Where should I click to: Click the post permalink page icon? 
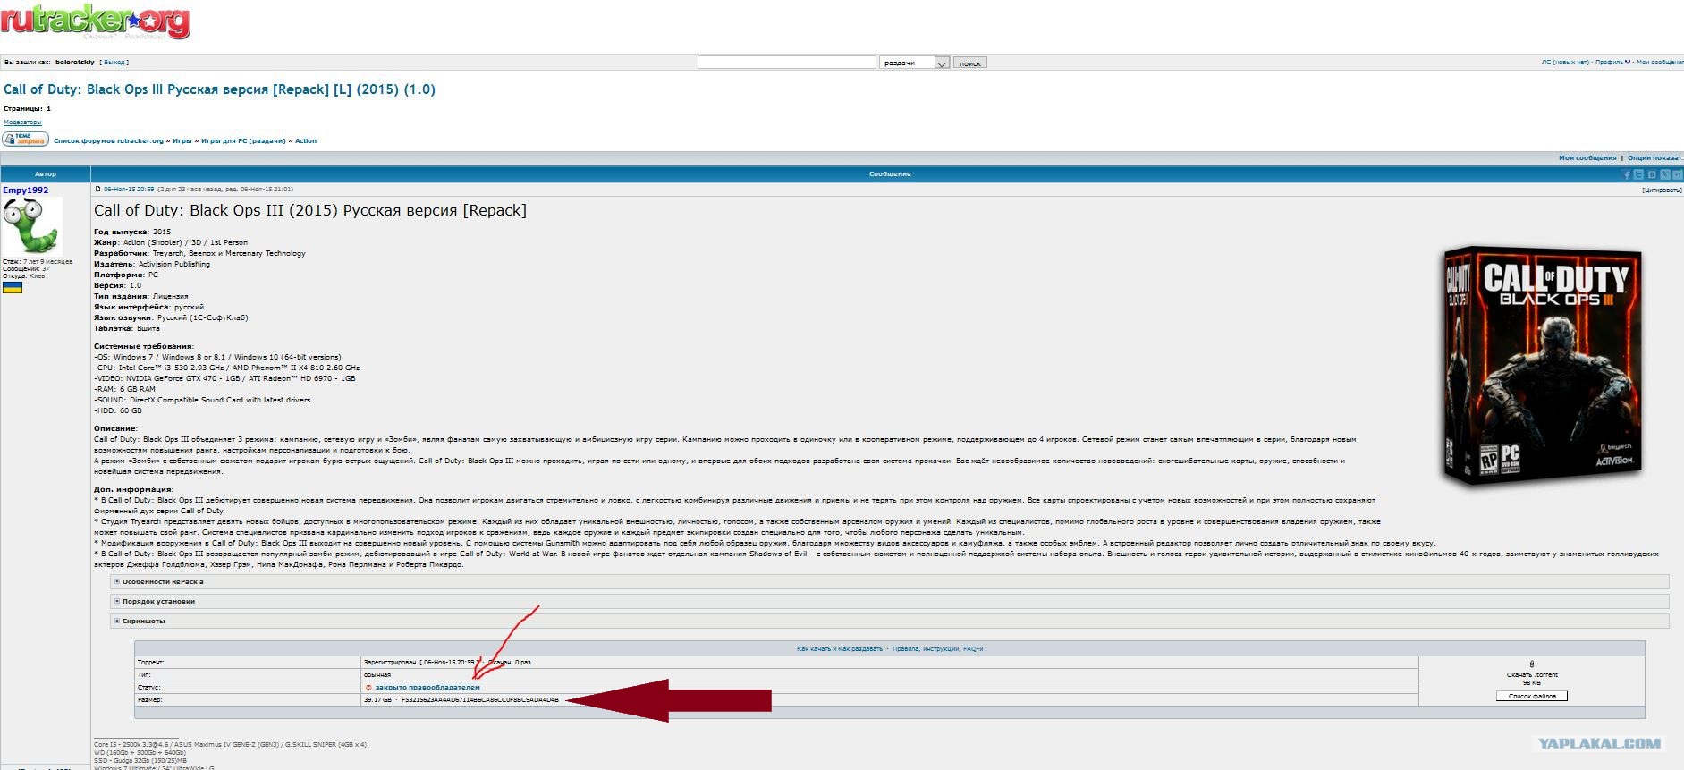pyautogui.click(x=98, y=189)
